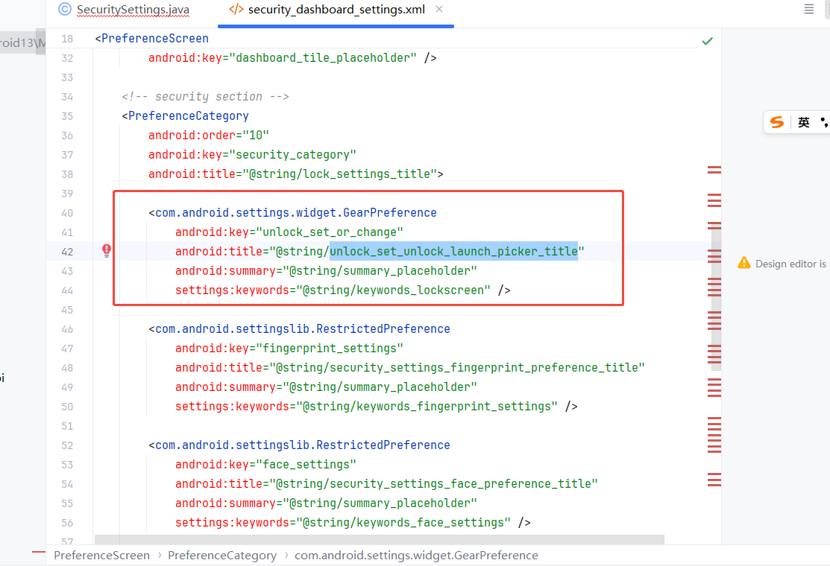Click the android:order="10" attribute

coord(209,136)
